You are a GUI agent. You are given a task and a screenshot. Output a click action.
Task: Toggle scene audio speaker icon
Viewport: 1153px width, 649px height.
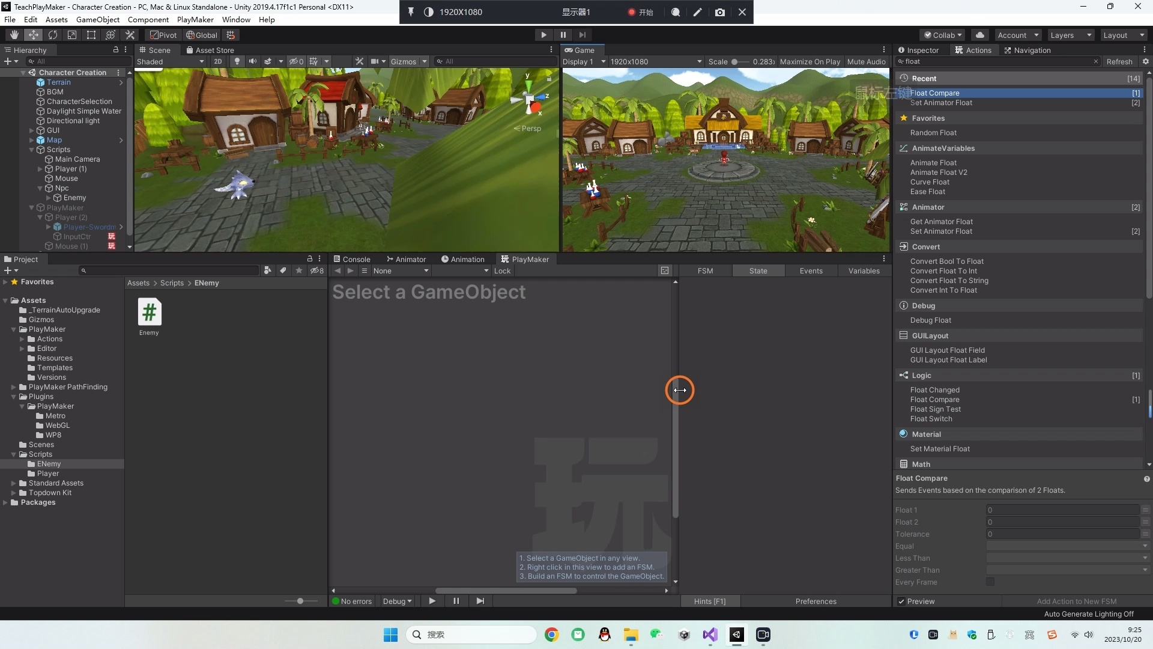(x=252, y=61)
